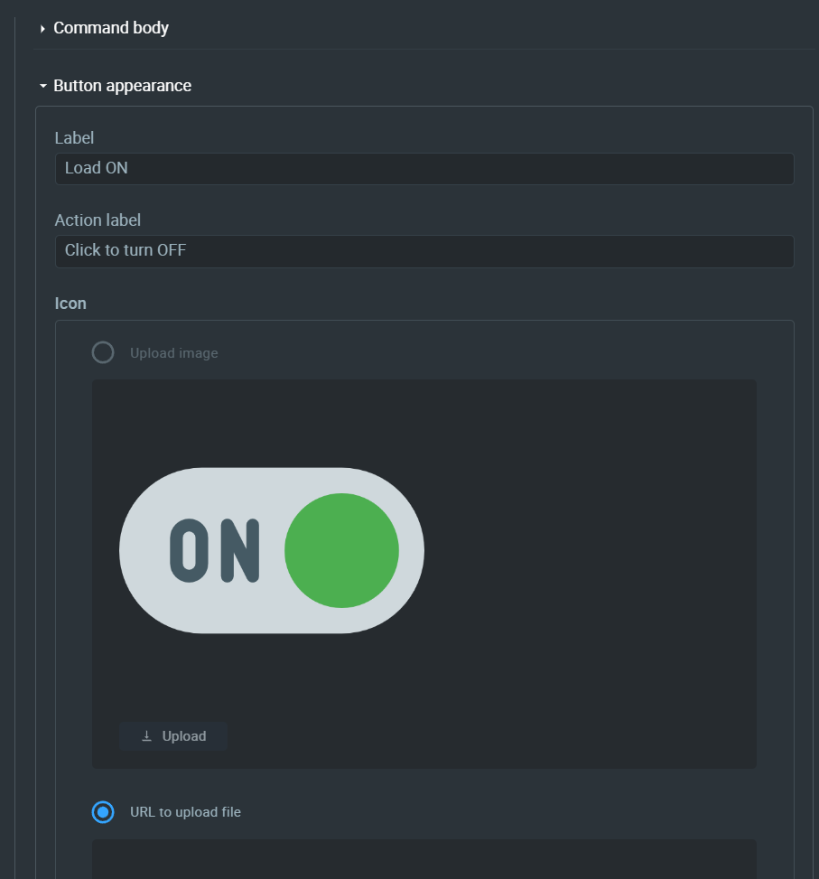Image resolution: width=819 pixels, height=879 pixels.
Task: Click the Icon section heading
Action: [70, 304]
